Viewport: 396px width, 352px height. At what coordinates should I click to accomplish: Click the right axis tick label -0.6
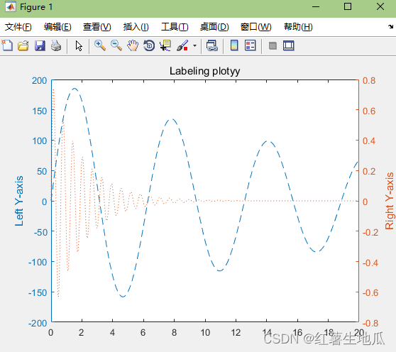pyautogui.click(x=370, y=293)
